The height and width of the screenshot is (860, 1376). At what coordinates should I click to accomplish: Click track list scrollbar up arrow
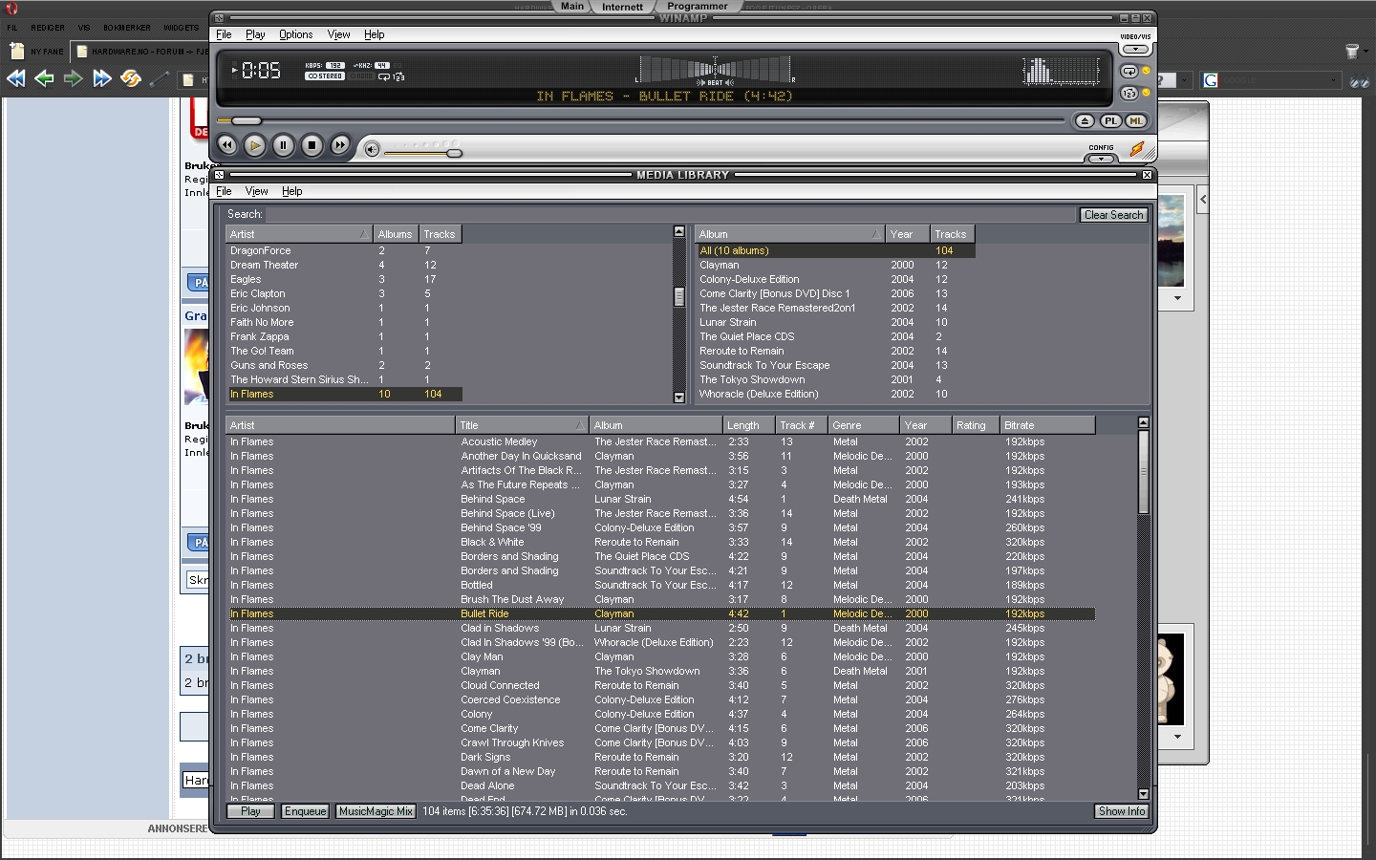coord(1144,422)
